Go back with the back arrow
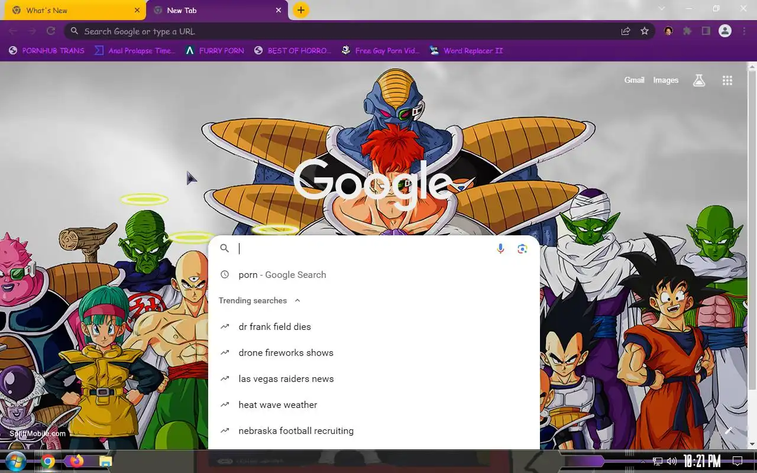757x473 pixels. point(13,31)
